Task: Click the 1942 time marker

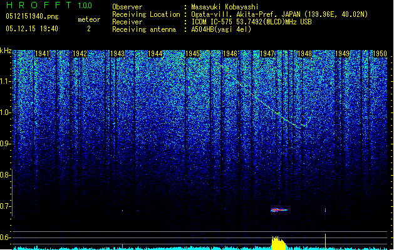Action: tap(80, 54)
